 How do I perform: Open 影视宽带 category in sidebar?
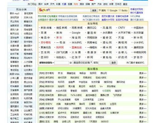point(29,14)
